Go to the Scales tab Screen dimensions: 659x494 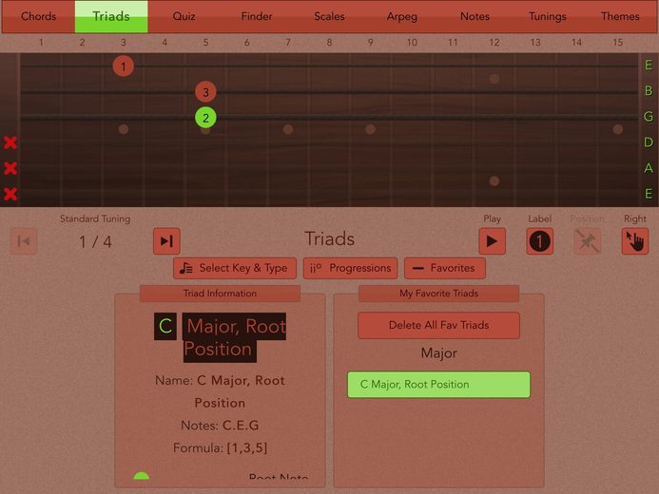tap(329, 16)
